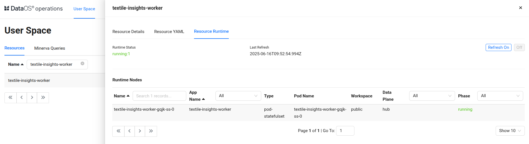Open the App Name filter dropdown
Image resolution: width=529 pixels, height=144 pixels.
238,96
